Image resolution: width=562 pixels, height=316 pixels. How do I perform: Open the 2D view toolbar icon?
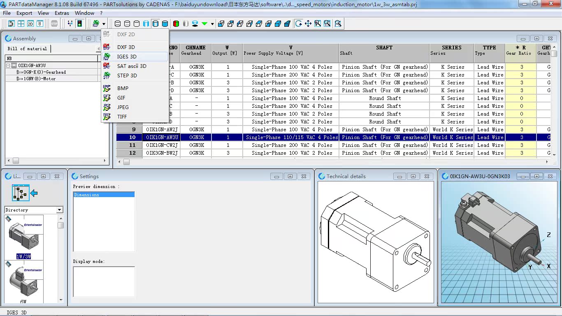click(30, 23)
